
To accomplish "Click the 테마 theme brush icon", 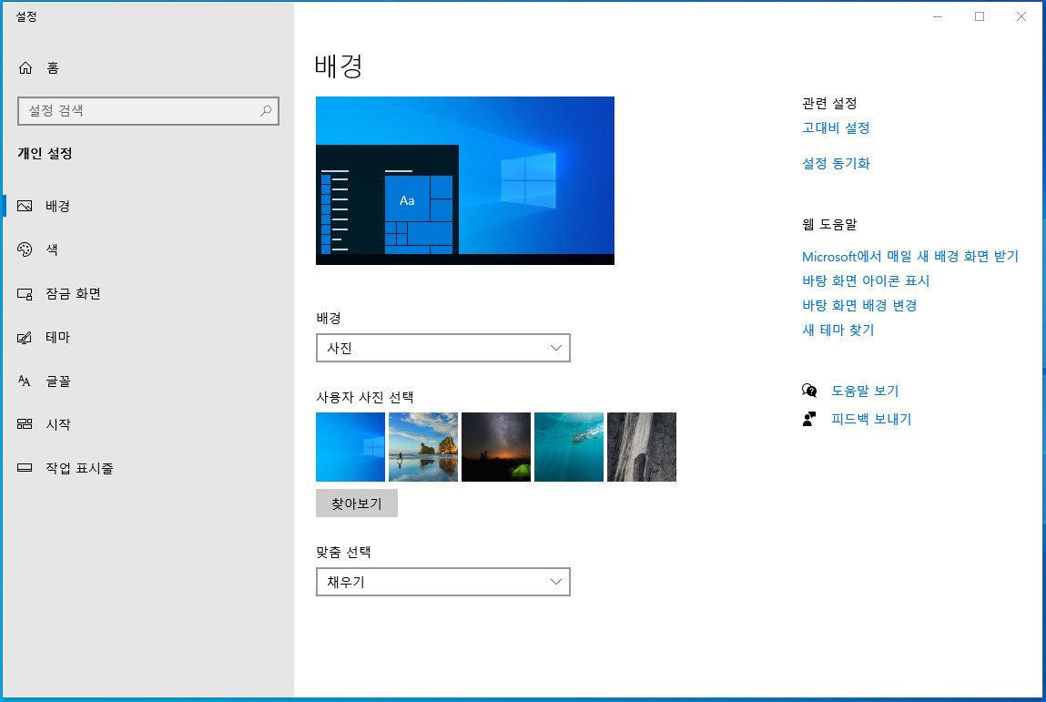I will (25, 338).
